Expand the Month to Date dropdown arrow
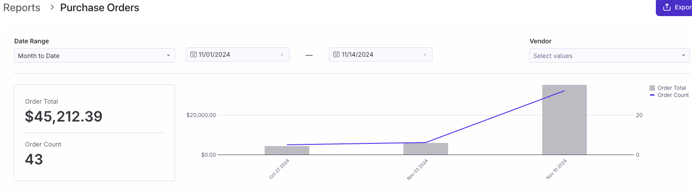The height and width of the screenshot is (193, 692). pos(168,56)
